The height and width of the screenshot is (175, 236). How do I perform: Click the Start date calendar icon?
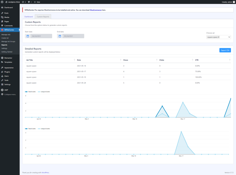pyautogui.click(x=28, y=36)
